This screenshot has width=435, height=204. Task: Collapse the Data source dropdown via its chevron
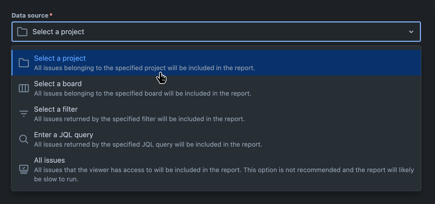pyautogui.click(x=411, y=32)
